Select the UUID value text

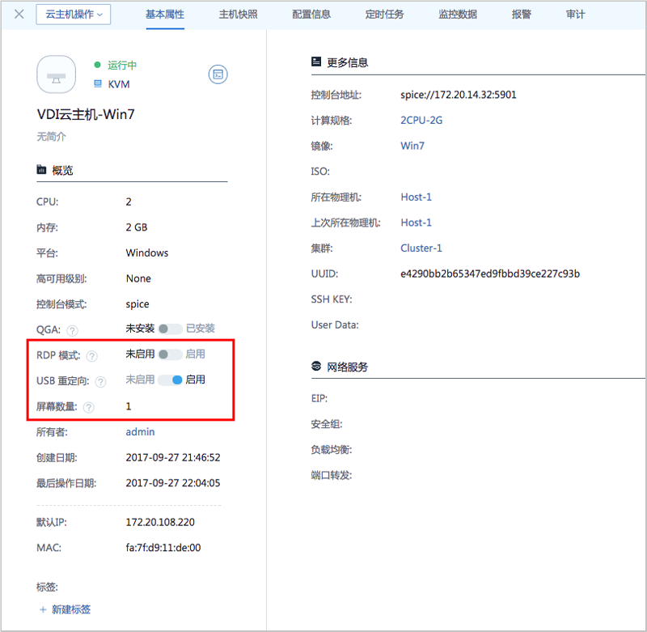[490, 274]
